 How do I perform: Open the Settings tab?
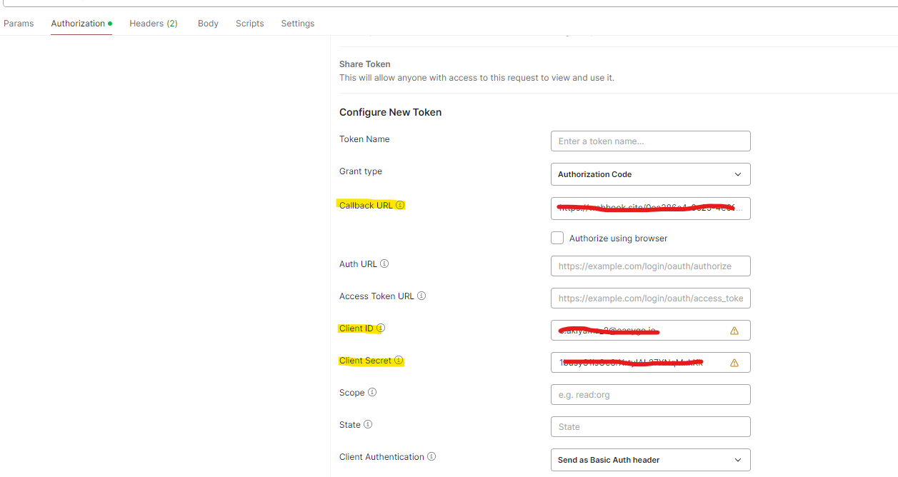coord(297,23)
